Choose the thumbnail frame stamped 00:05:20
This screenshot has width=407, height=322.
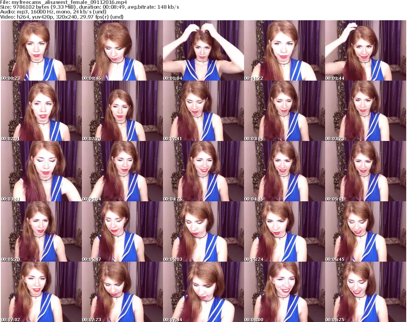click(41, 231)
